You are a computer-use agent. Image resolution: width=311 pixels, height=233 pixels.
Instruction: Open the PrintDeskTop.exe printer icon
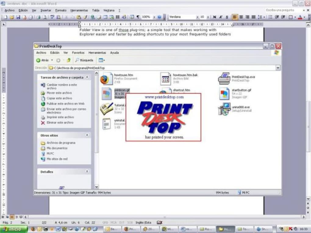[224, 79]
